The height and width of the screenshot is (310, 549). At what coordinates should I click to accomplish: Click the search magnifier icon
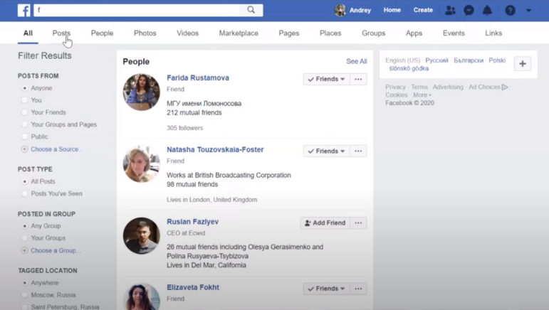click(x=251, y=10)
